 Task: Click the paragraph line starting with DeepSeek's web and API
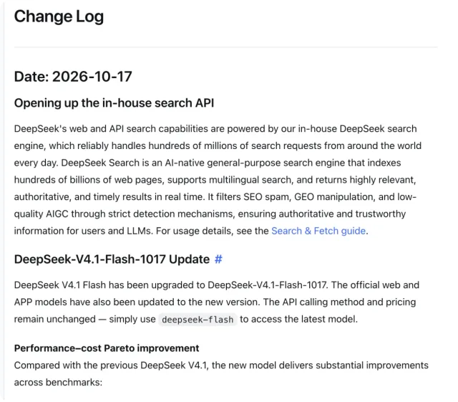(215, 129)
